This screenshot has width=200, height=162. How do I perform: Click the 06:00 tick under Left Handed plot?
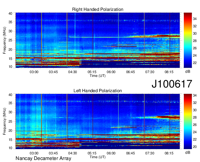tap(111, 153)
